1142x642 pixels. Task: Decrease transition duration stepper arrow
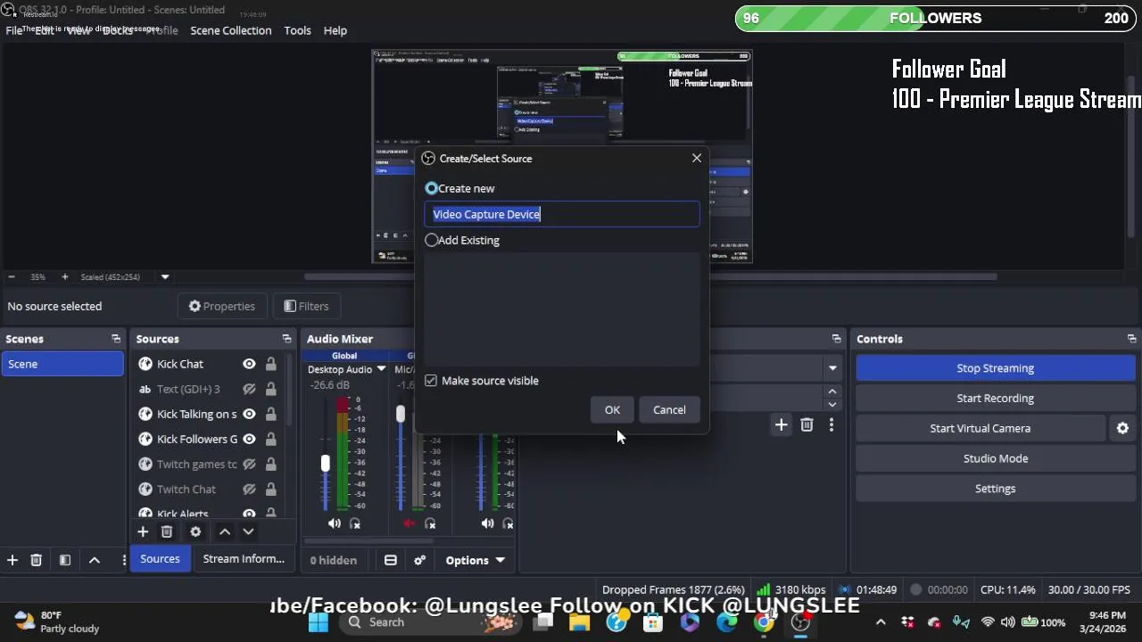coord(832,404)
